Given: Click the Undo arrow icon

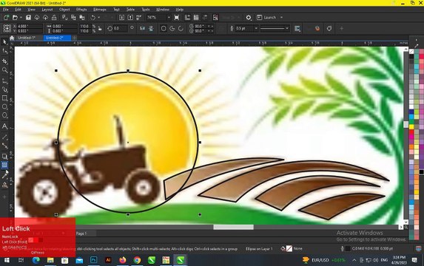Looking at the screenshot, I should pyautogui.click(x=93, y=18).
